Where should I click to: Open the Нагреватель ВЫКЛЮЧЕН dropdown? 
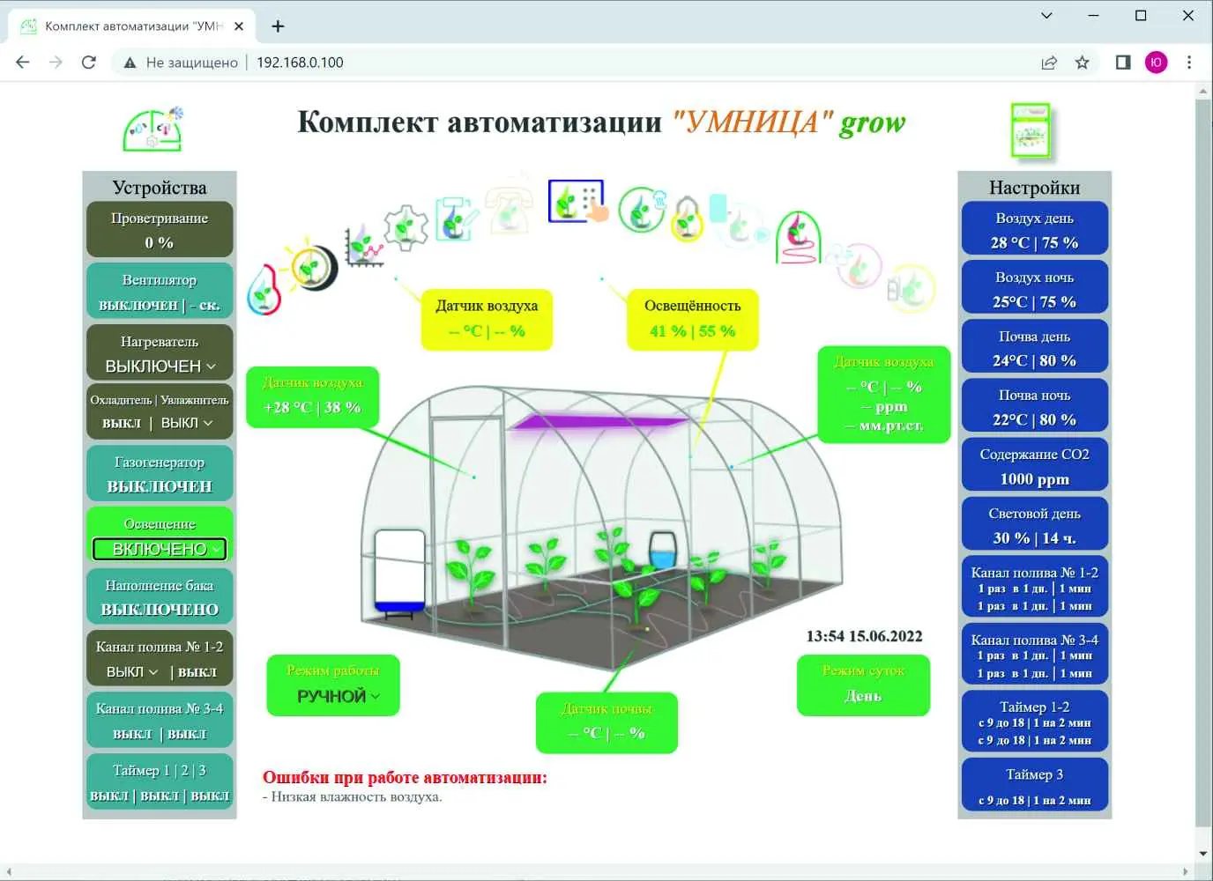[x=160, y=366]
